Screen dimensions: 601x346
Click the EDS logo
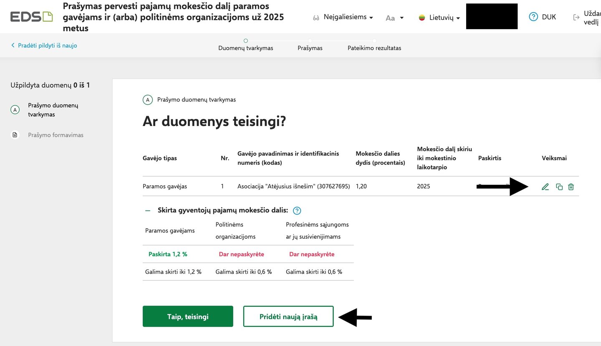[x=32, y=17]
